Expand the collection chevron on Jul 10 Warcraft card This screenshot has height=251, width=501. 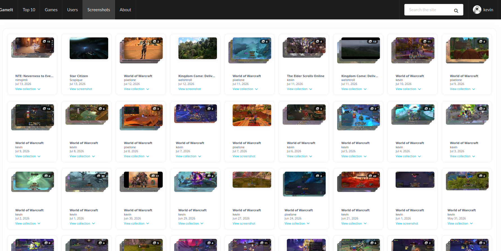tap(419, 89)
